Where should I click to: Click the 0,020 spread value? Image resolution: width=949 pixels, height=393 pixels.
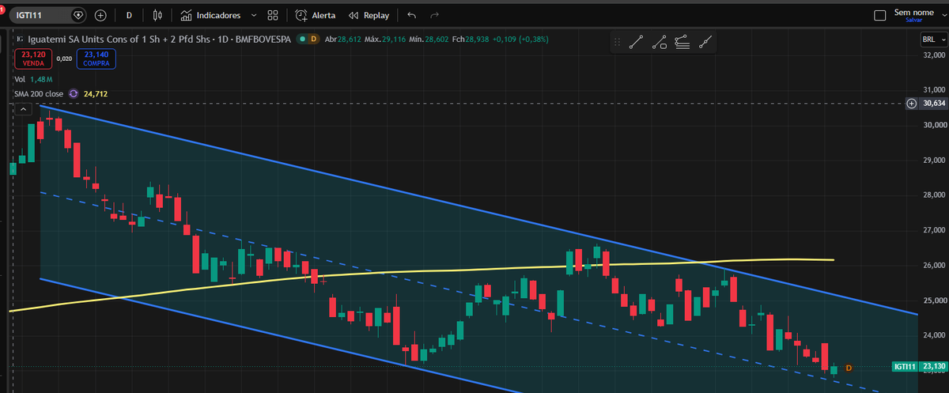65,59
